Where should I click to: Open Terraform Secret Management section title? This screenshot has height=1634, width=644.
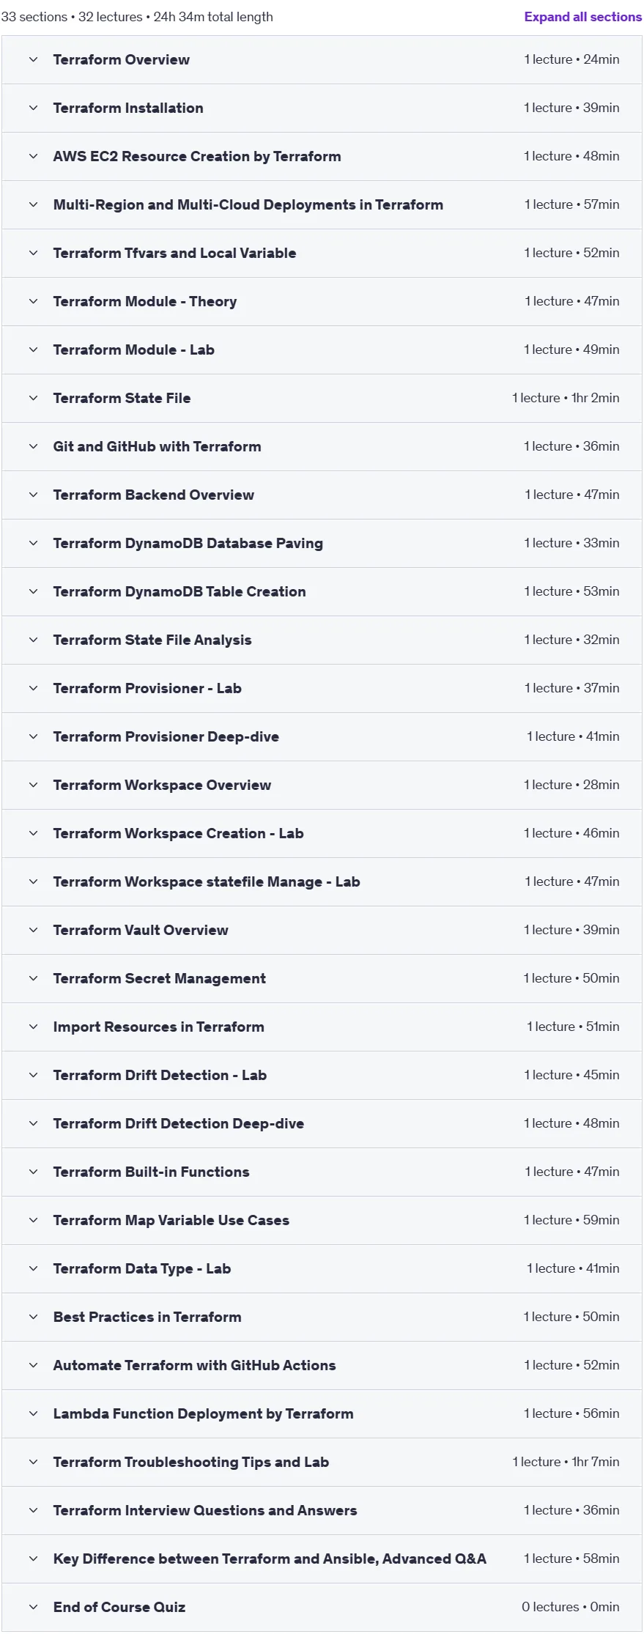(160, 978)
